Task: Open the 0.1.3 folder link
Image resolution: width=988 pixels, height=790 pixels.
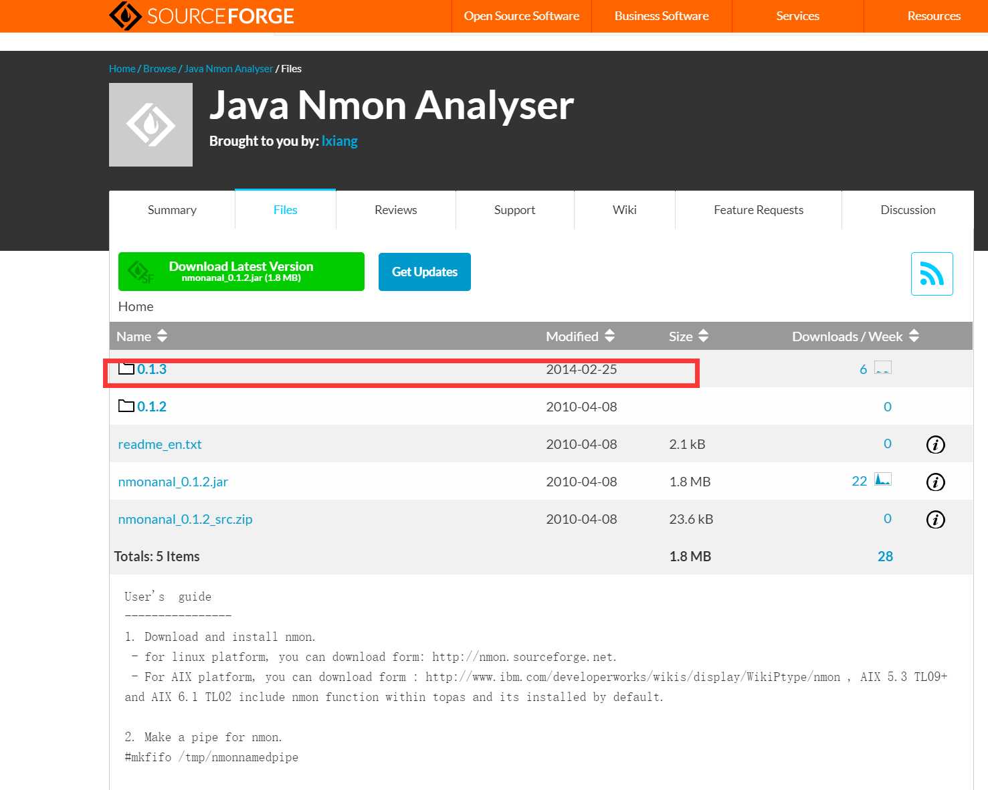Action: click(152, 369)
